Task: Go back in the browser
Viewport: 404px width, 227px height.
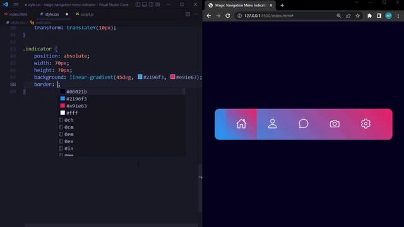Action: (209, 16)
